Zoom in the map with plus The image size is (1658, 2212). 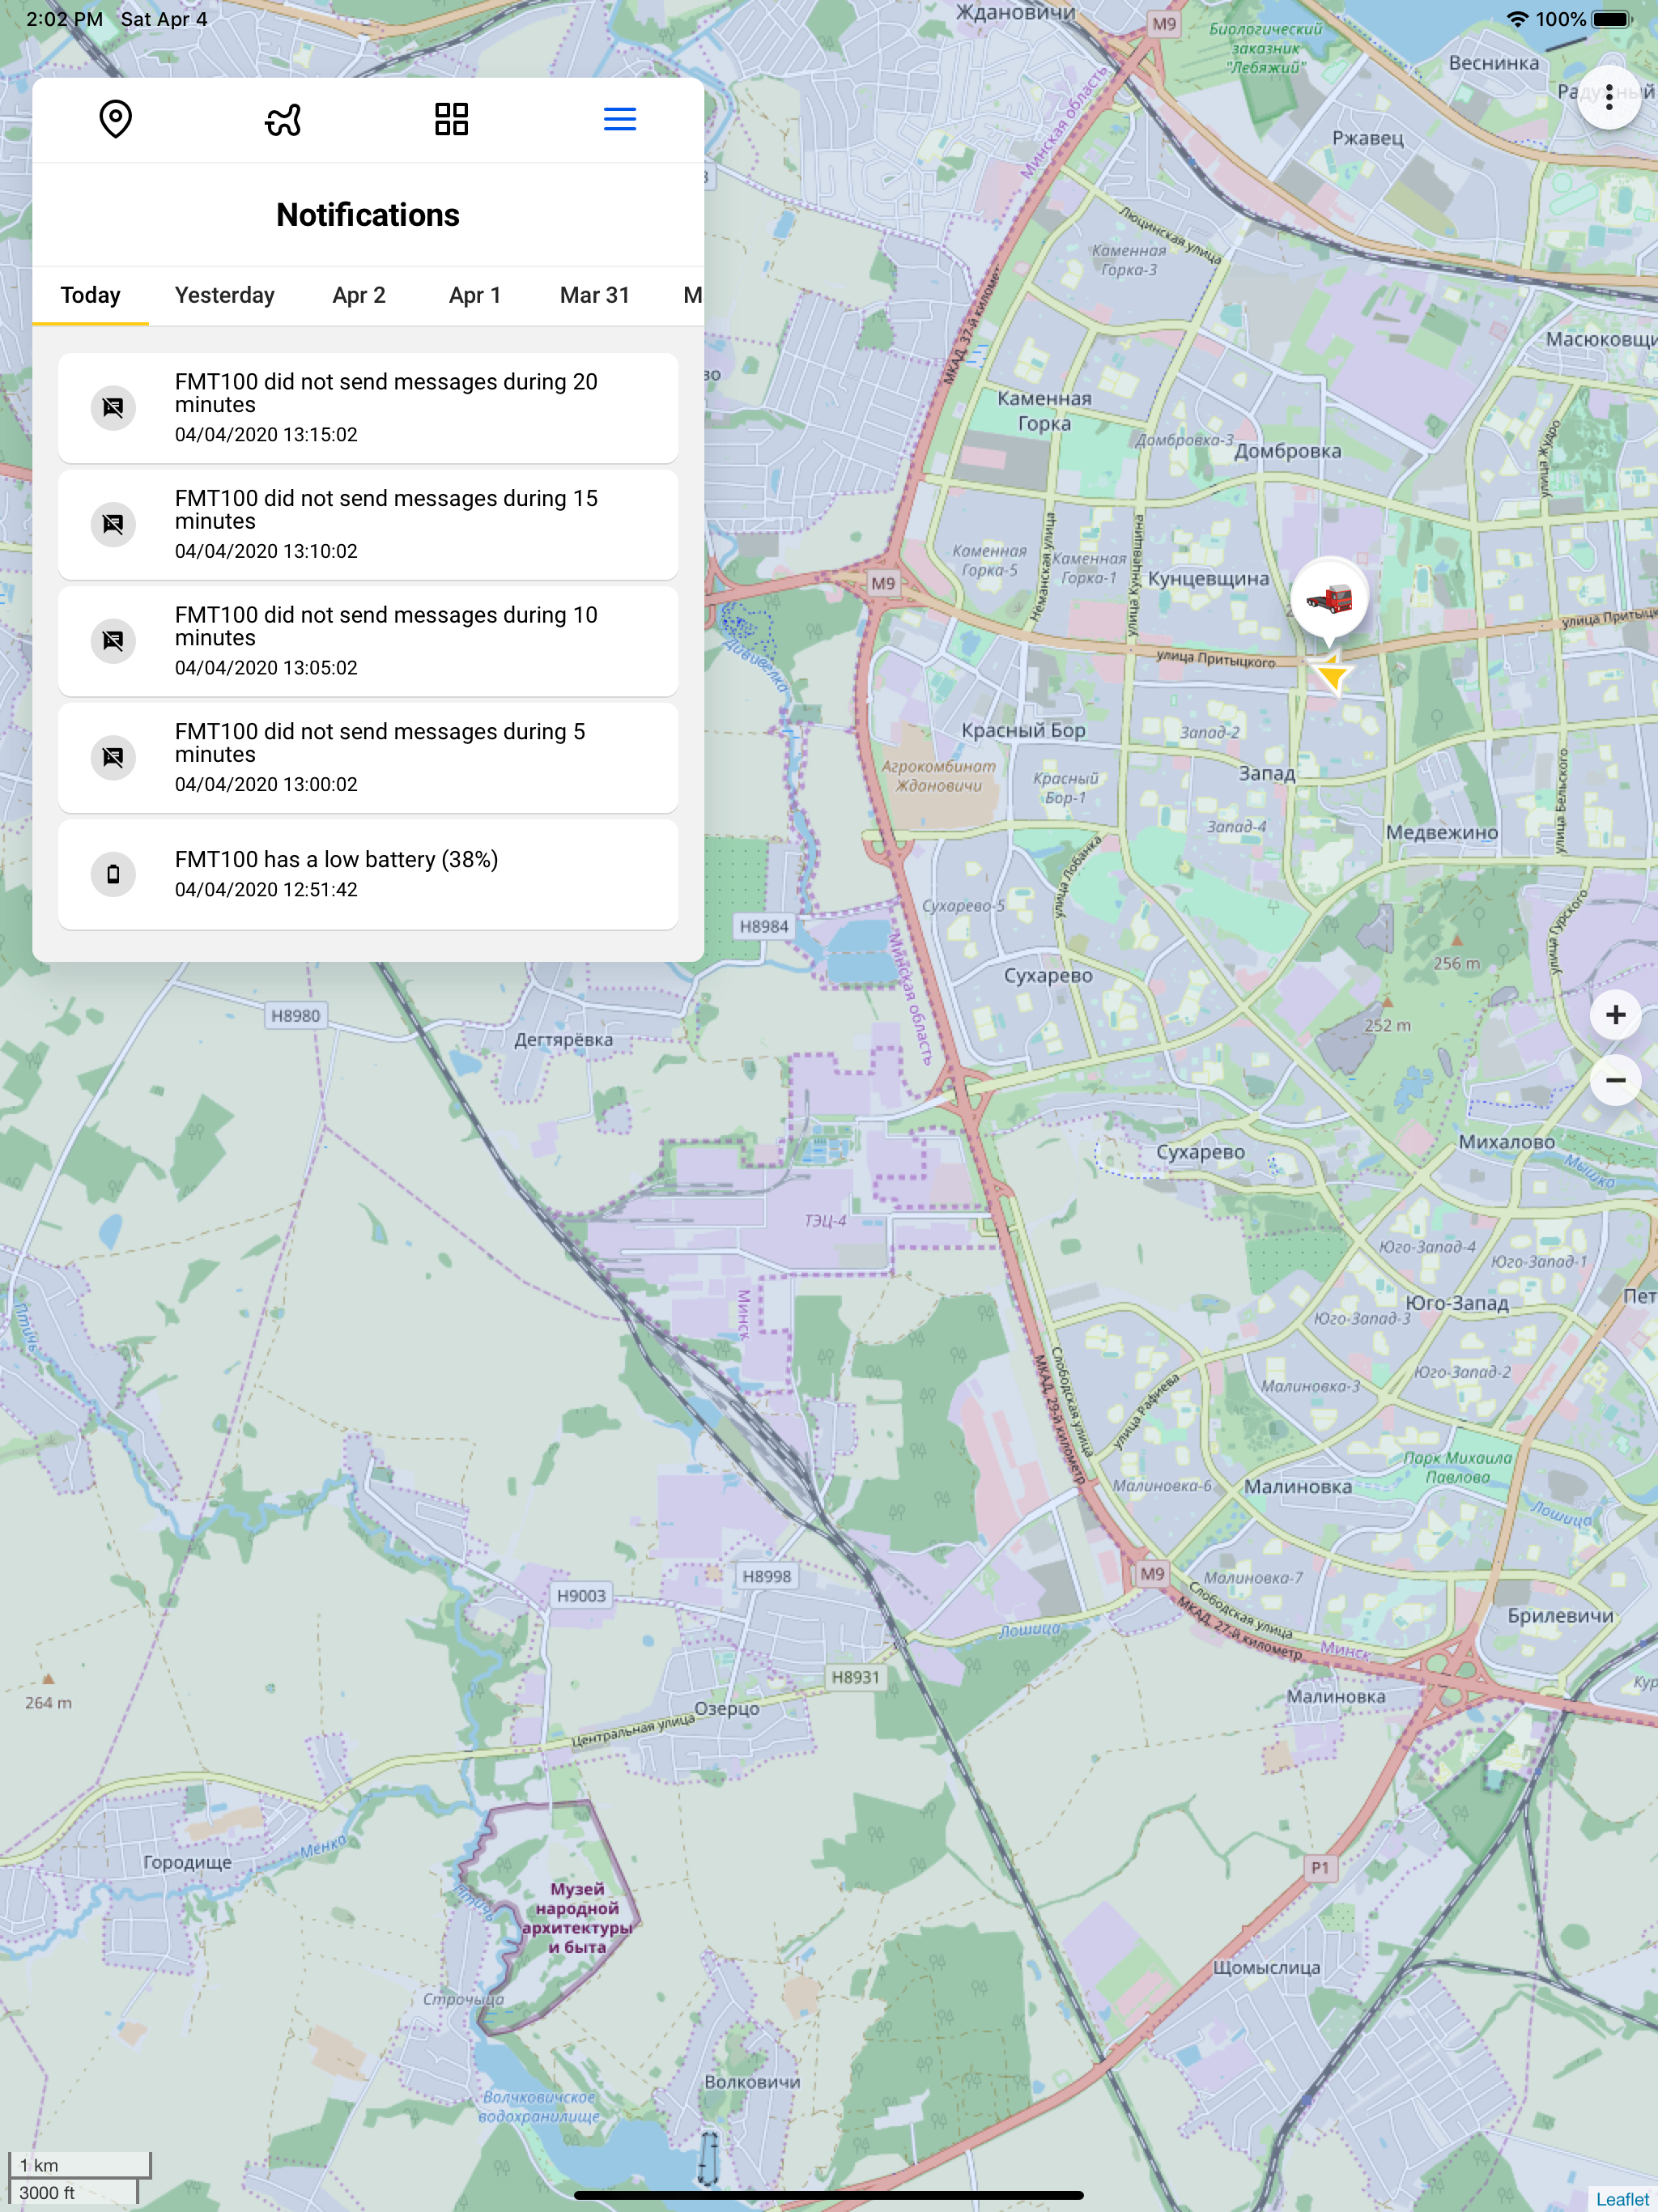point(1614,1015)
